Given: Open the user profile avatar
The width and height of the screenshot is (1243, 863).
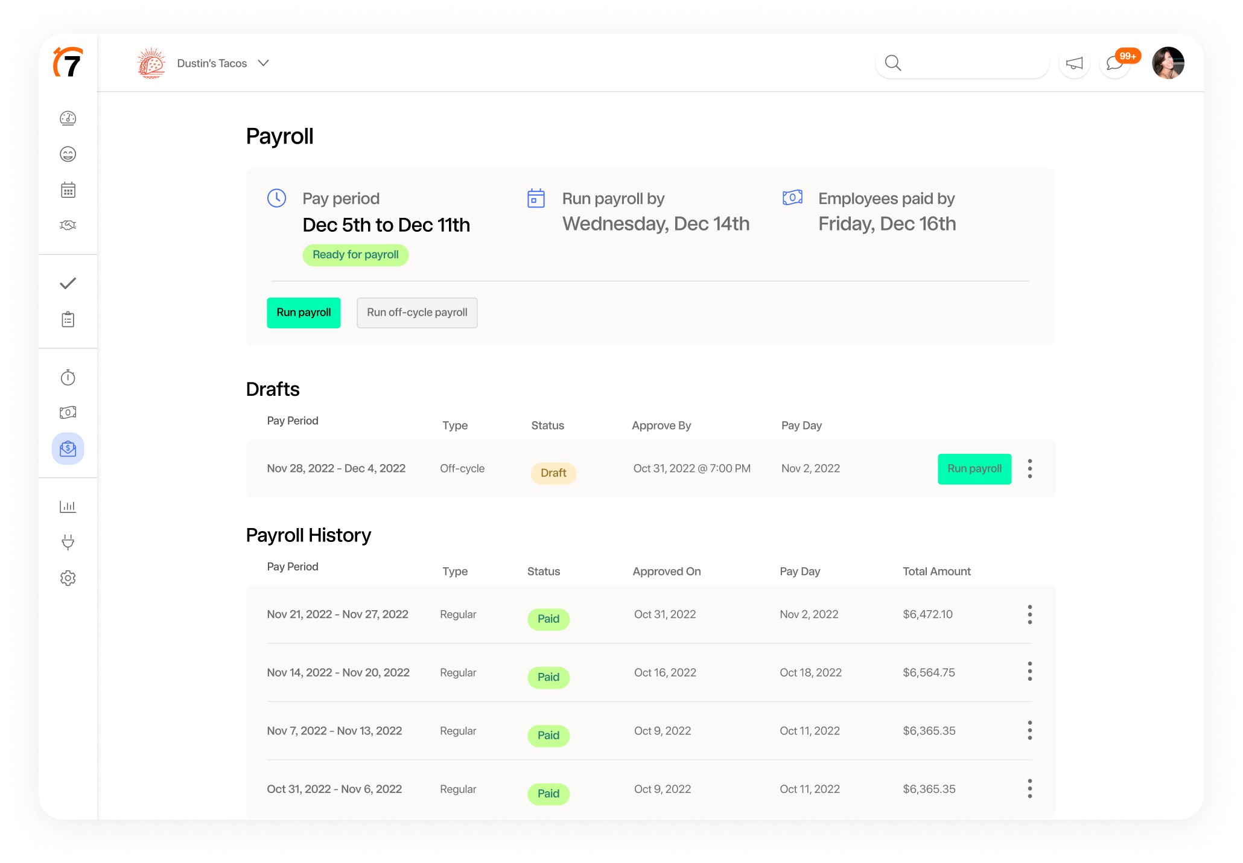Looking at the screenshot, I should click(x=1168, y=63).
